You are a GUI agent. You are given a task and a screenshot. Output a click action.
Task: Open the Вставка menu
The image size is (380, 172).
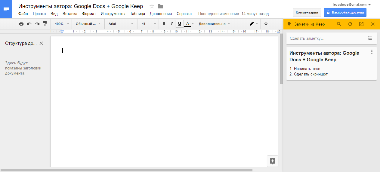click(x=70, y=14)
